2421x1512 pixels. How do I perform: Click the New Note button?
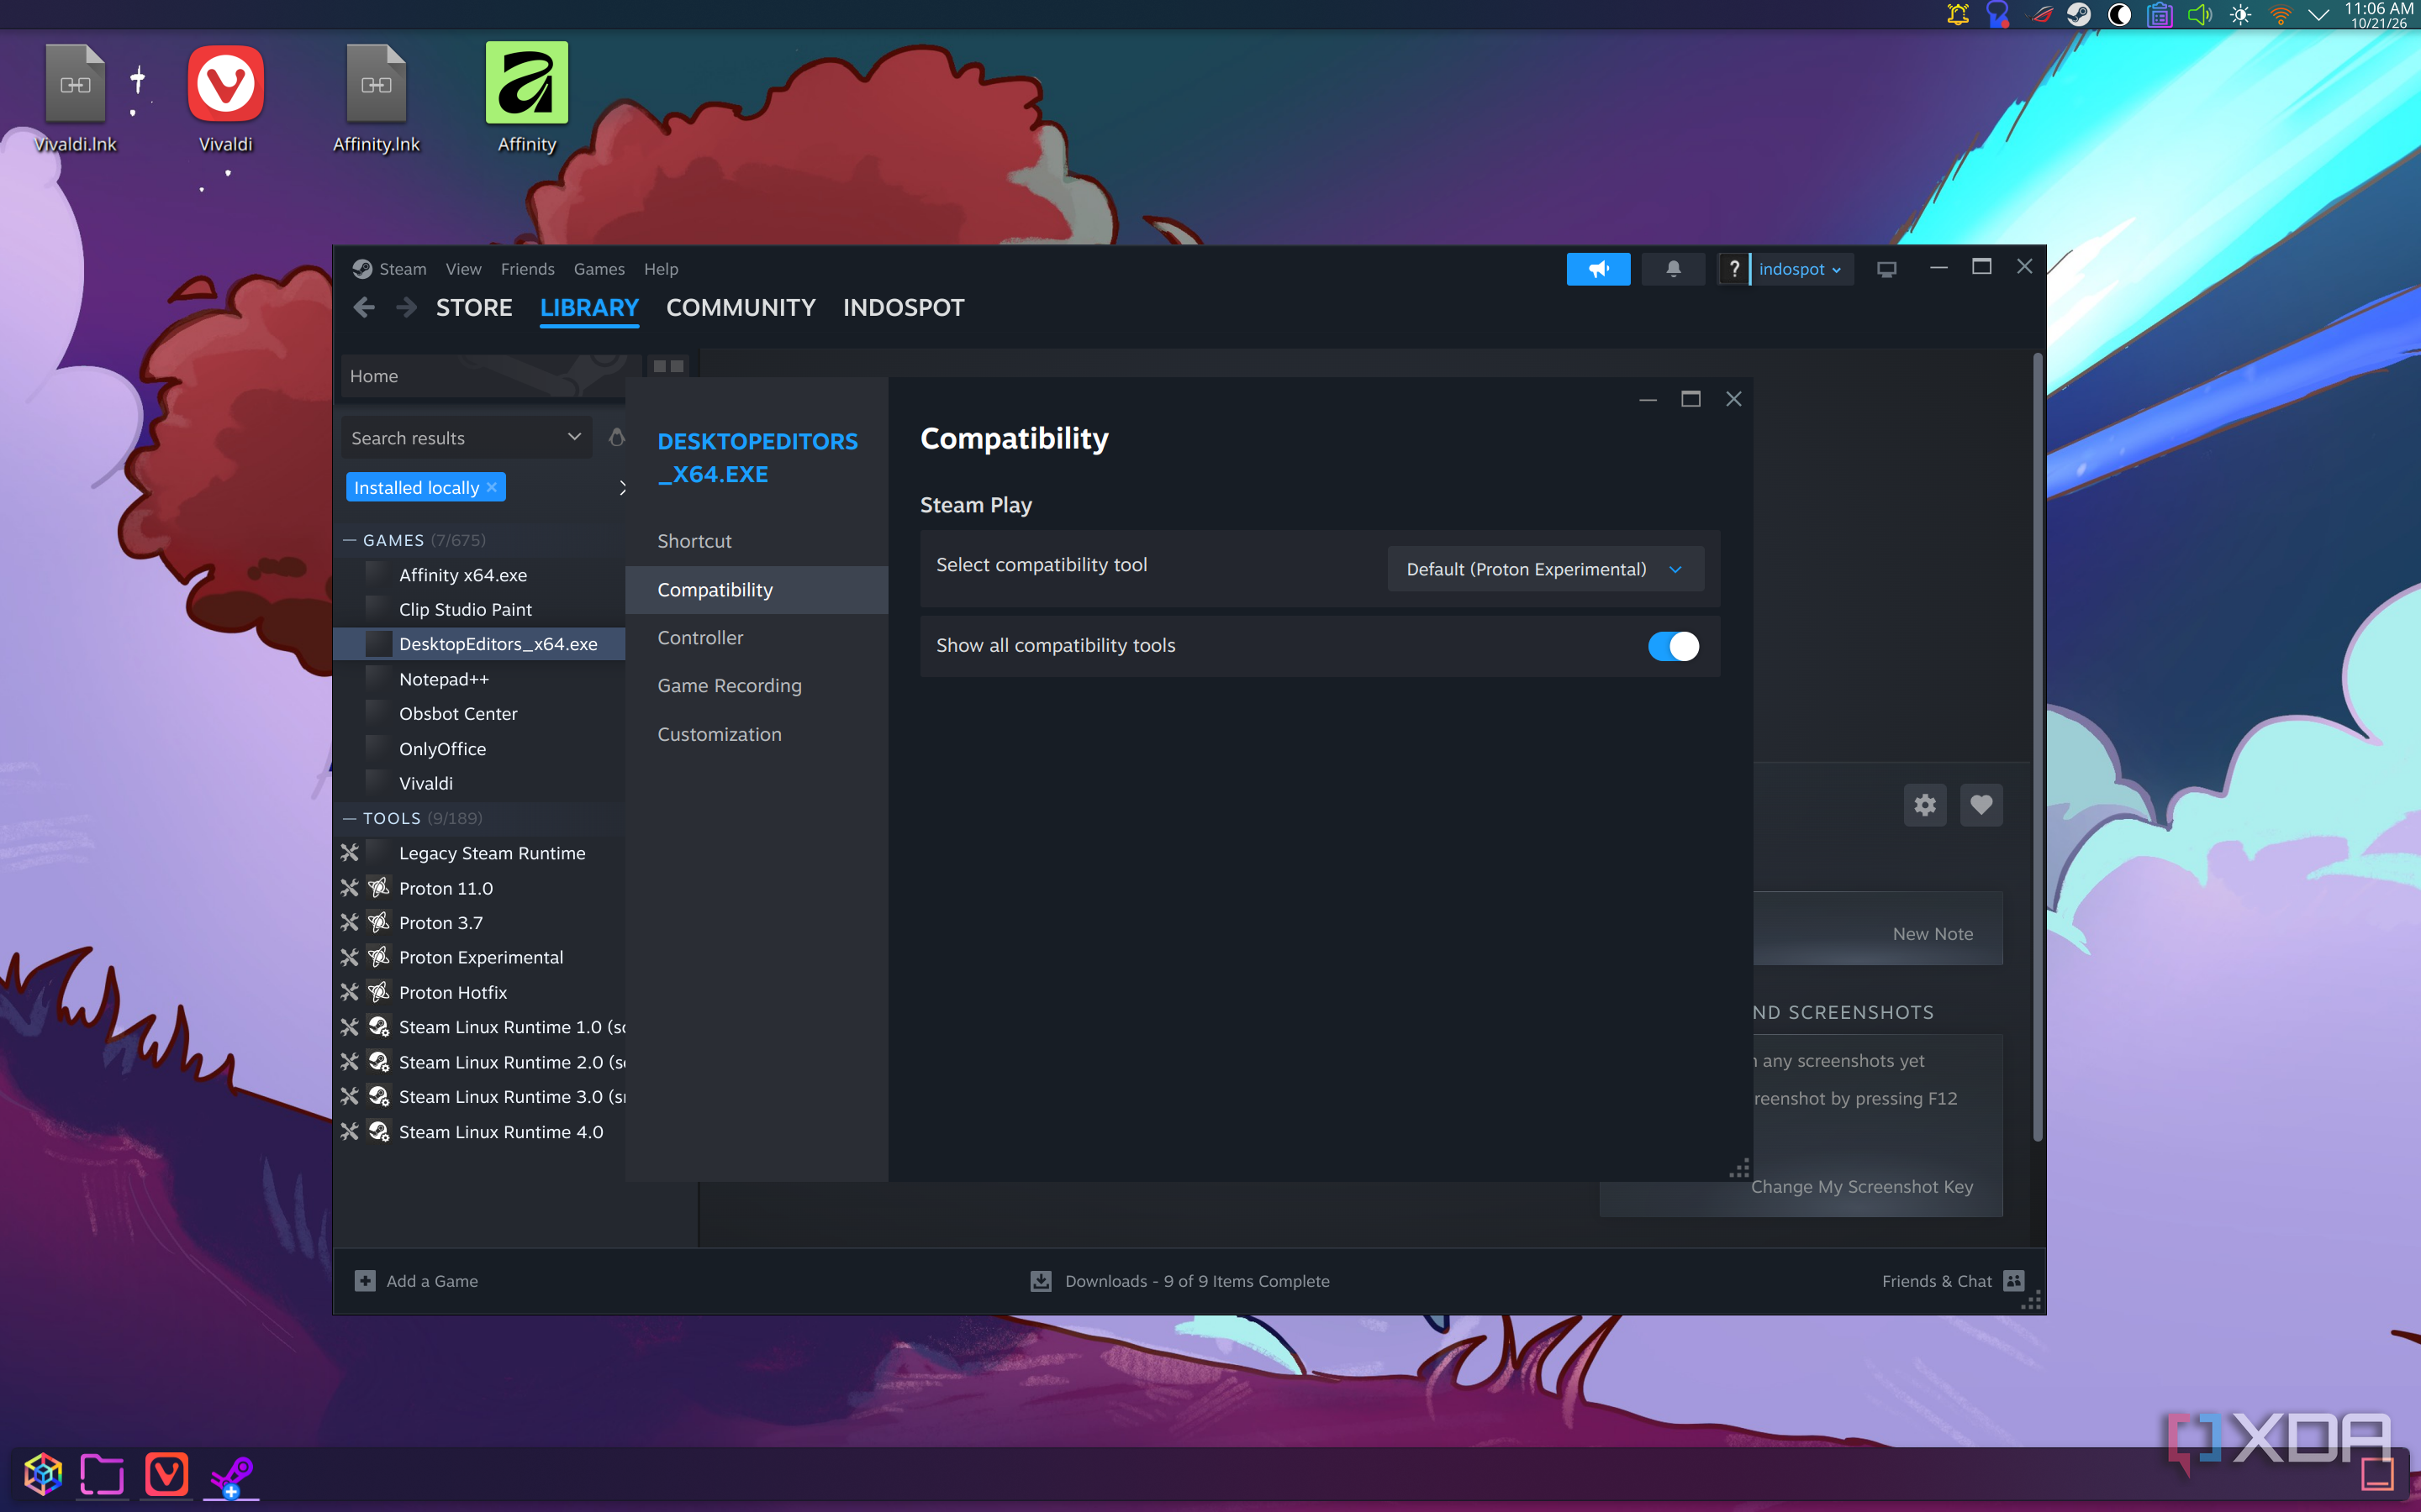[x=1932, y=933]
